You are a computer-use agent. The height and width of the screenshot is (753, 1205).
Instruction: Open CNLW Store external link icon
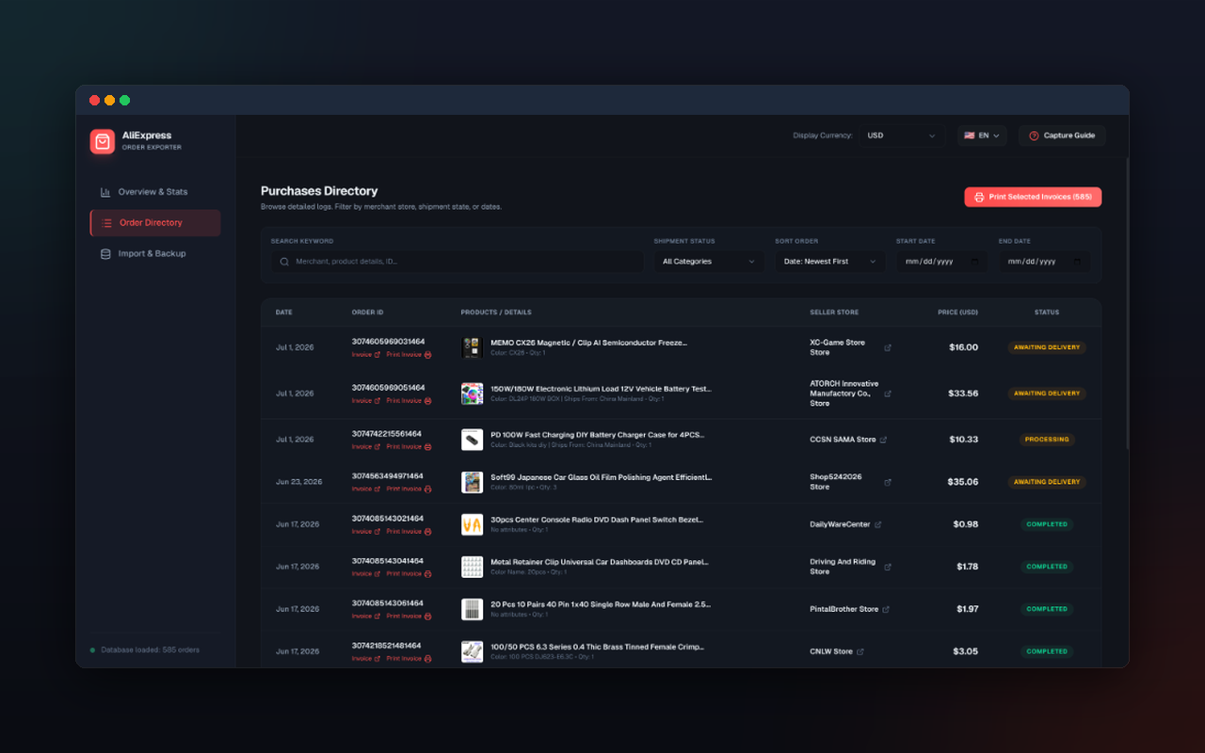(x=860, y=651)
